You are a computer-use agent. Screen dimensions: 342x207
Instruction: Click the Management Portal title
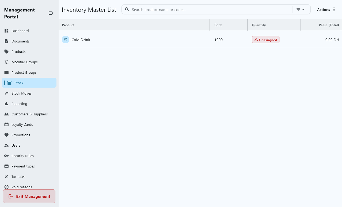coord(19,13)
